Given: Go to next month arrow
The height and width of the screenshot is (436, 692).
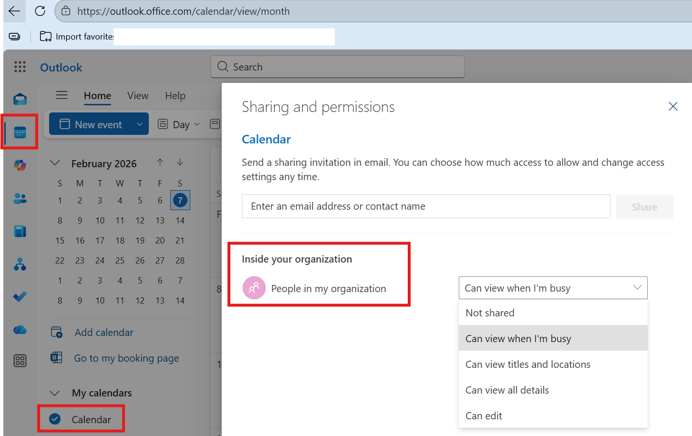Looking at the screenshot, I should coord(180,162).
